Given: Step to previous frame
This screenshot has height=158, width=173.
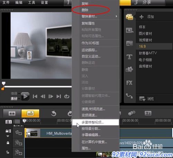Looking at the screenshot, I should point(43,96).
